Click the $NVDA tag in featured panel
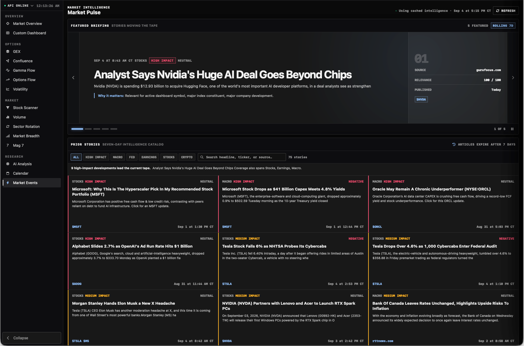 point(421,100)
